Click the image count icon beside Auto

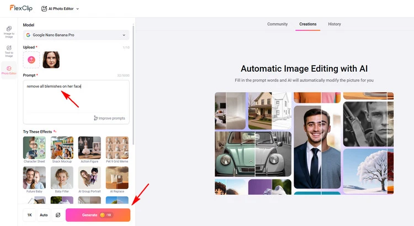point(57,215)
